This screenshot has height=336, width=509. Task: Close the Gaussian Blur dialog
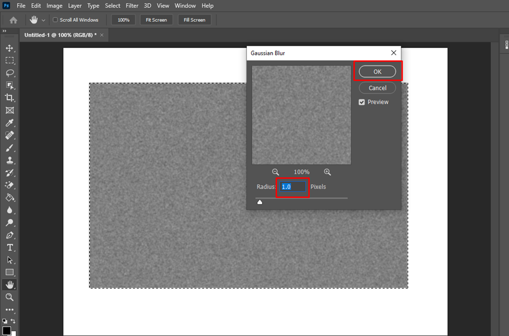click(x=394, y=53)
